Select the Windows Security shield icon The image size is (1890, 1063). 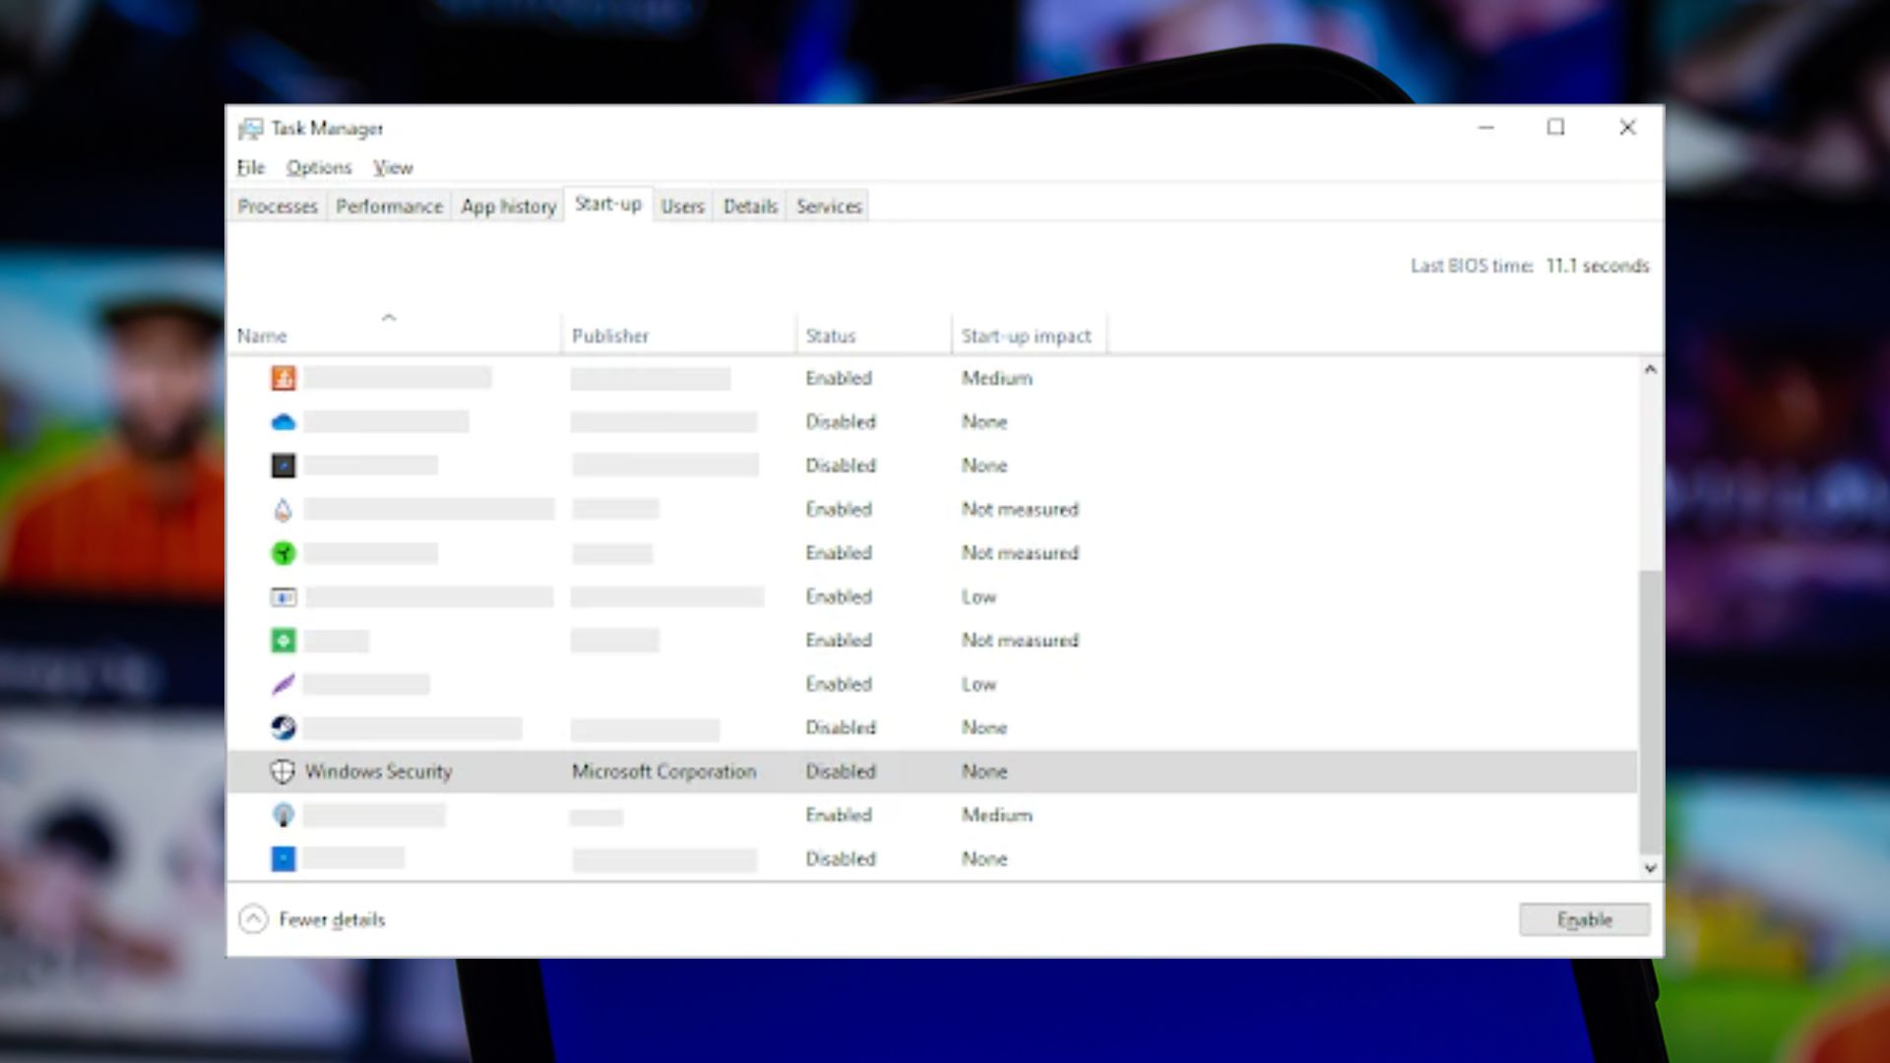point(283,772)
